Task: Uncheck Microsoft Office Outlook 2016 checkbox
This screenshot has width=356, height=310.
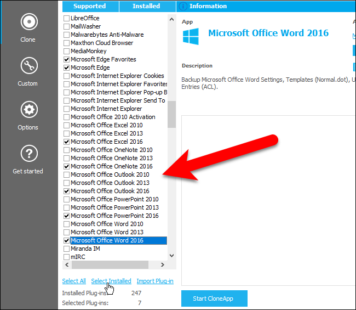Action: tap(66, 191)
